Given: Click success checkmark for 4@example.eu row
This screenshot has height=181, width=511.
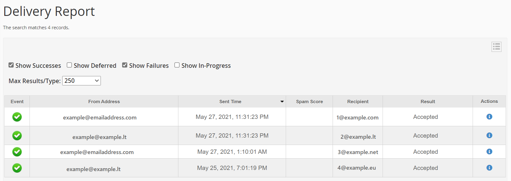Looking at the screenshot, I should tap(17, 168).
